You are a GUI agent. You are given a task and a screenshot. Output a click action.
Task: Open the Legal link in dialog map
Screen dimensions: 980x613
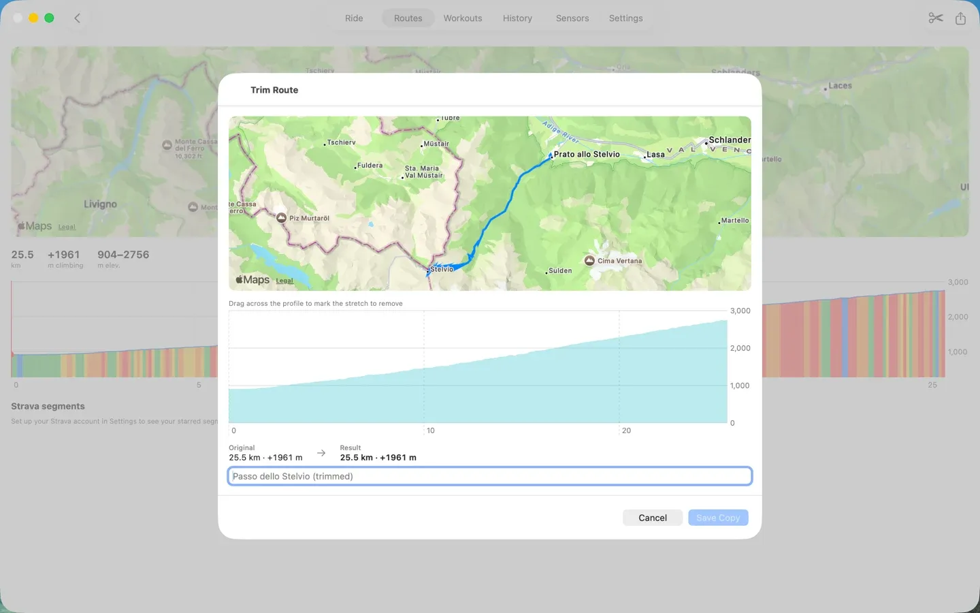click(284, 281)
